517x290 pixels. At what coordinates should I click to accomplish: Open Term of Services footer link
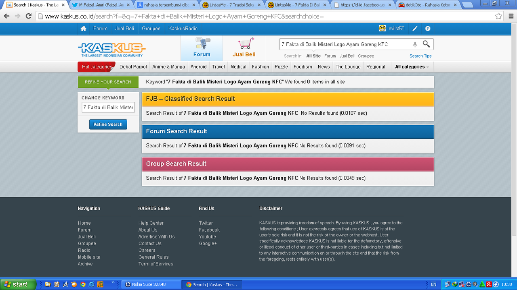tap(156, 264)
